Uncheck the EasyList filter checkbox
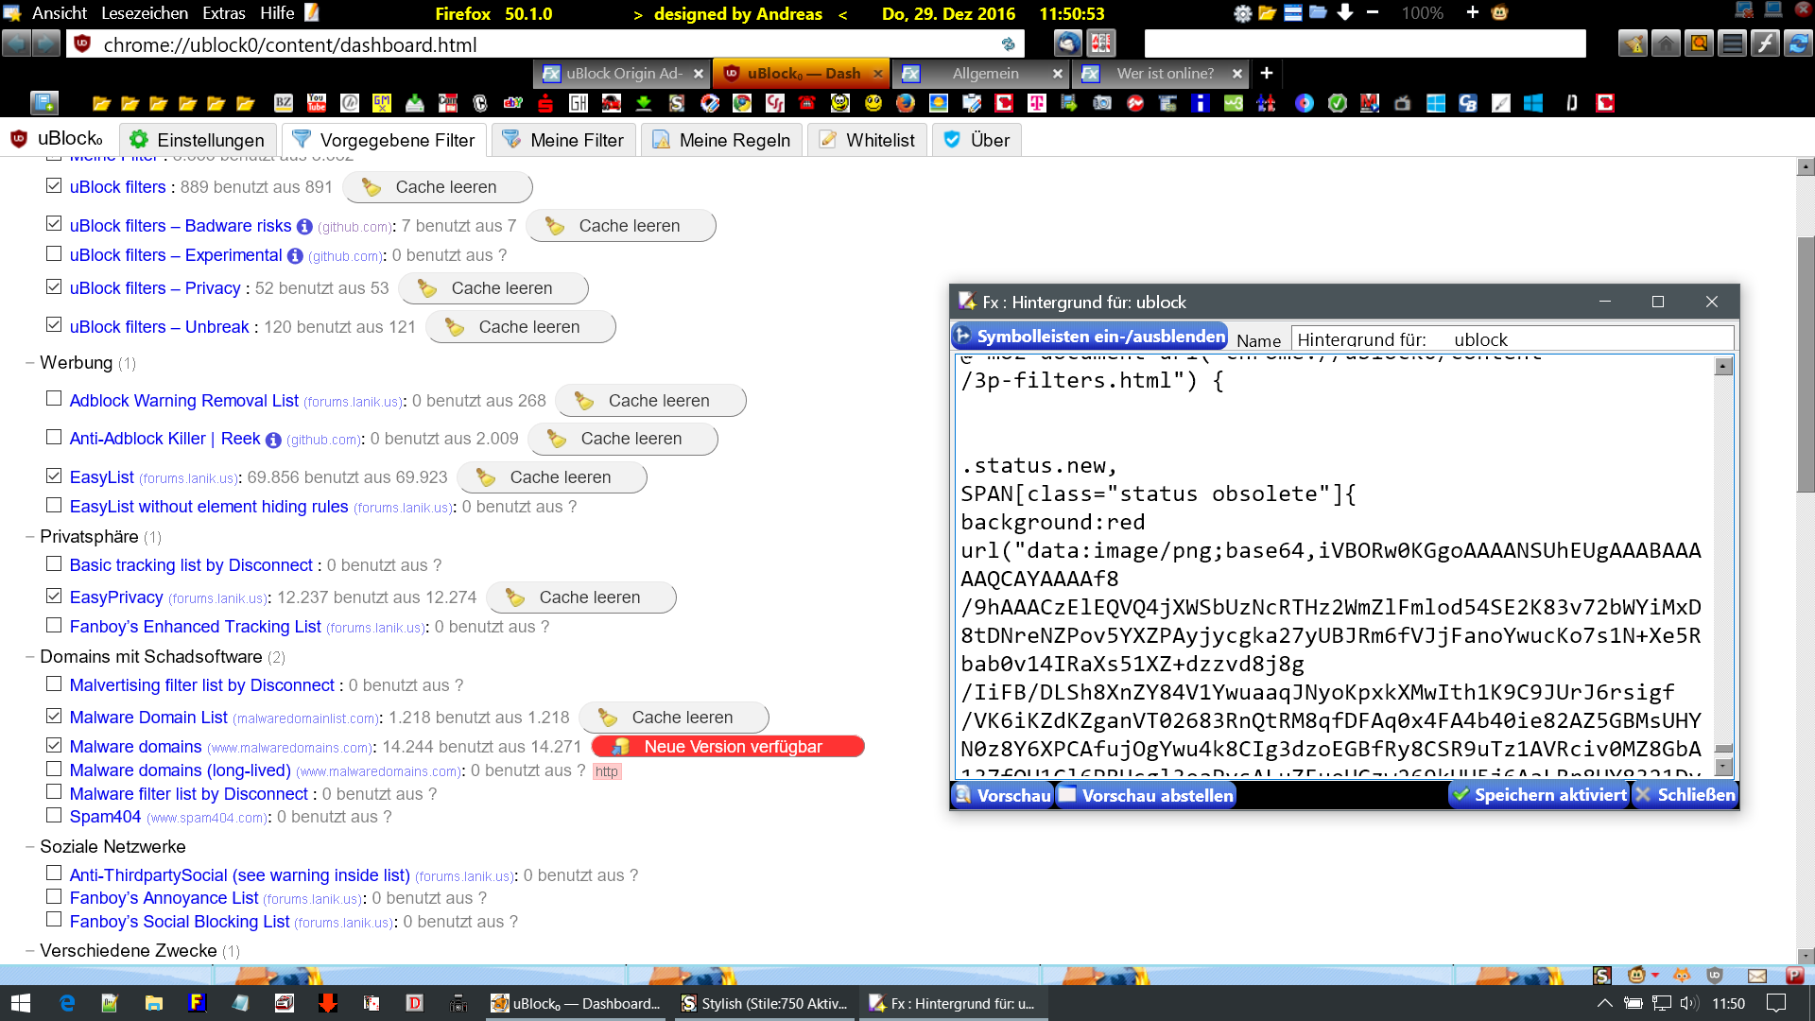 [x=54, y=476]
